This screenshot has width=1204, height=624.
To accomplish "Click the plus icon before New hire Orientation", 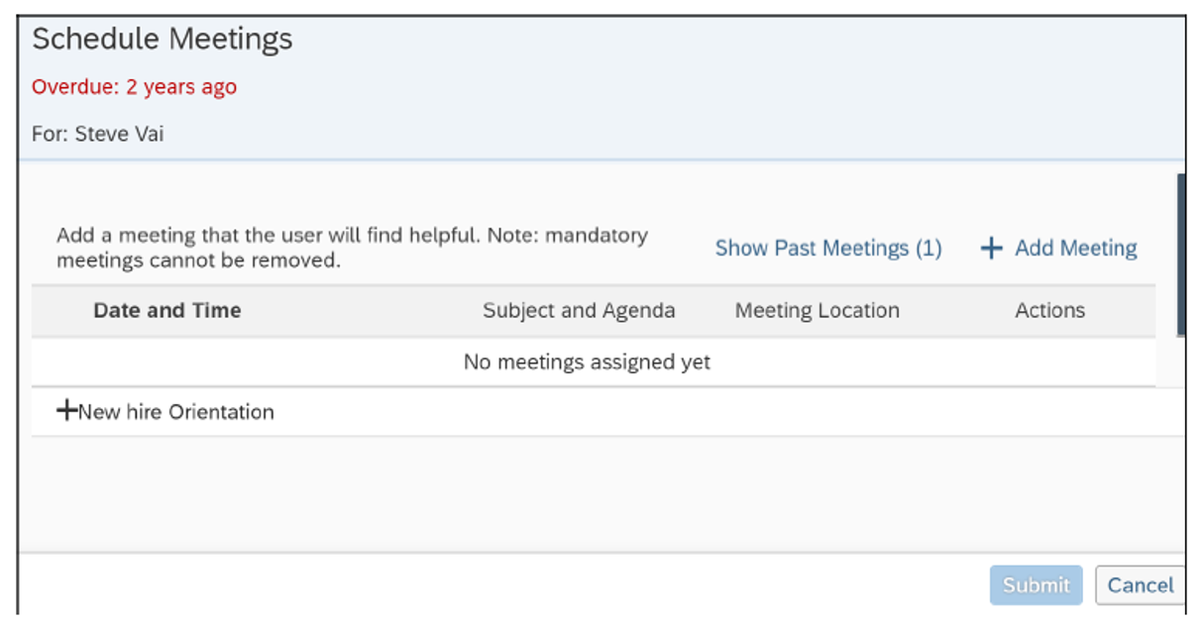I will coord(65,411).
